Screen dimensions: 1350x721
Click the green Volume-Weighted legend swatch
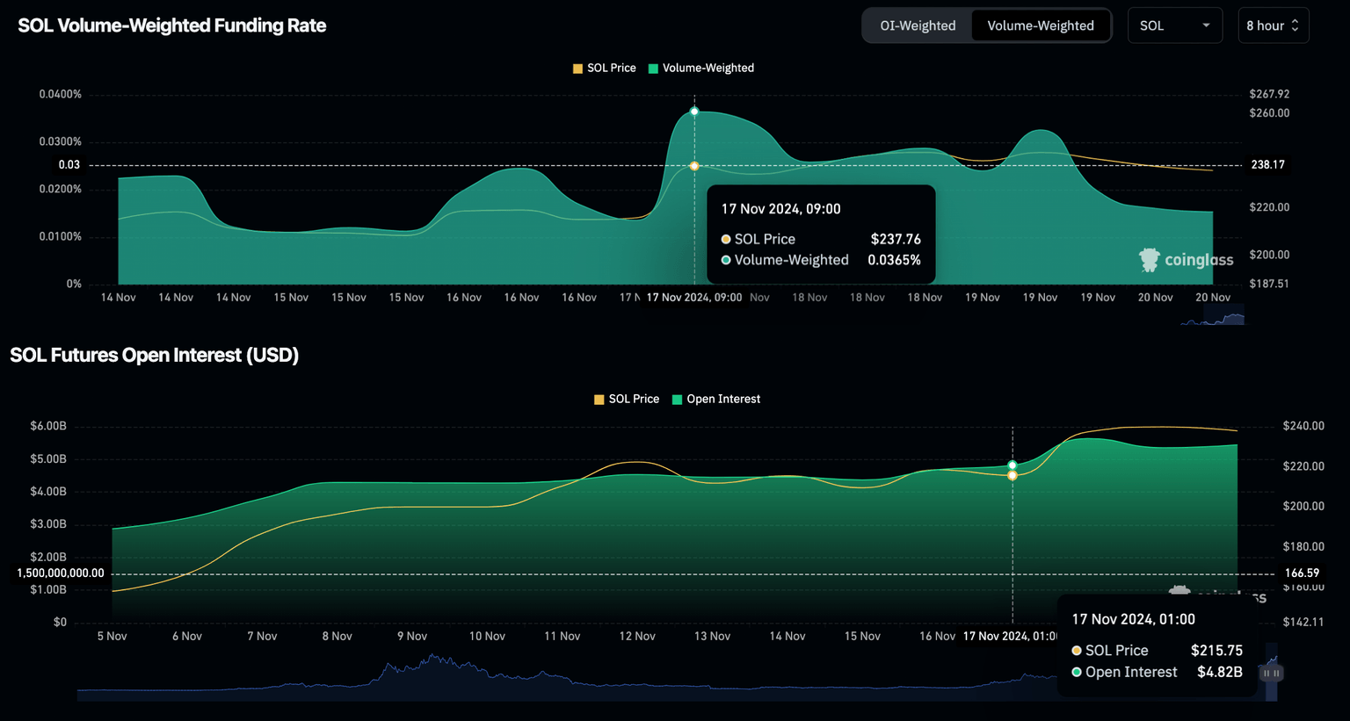click(653, 68)
